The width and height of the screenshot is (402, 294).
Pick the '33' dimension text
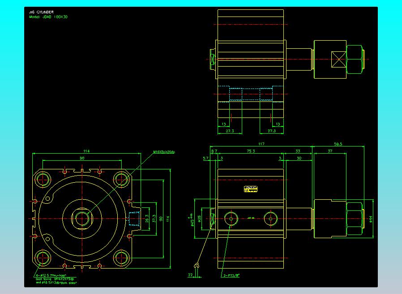(x=298, y=151)
